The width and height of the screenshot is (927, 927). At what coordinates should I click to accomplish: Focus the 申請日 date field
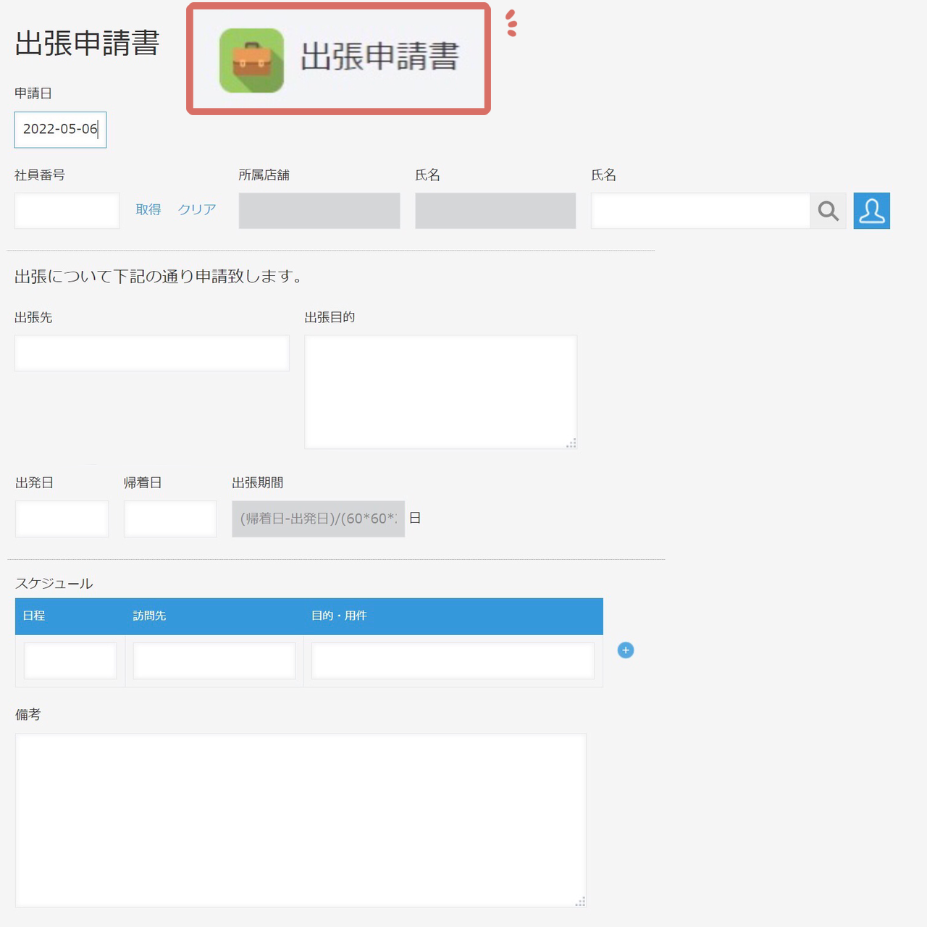pos(60,130)
